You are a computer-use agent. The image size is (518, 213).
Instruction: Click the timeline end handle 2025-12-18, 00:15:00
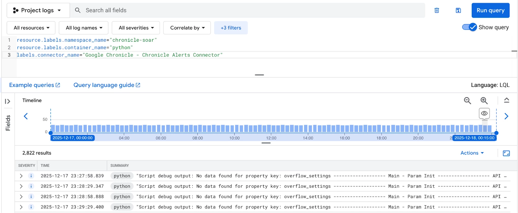point(474,138)
